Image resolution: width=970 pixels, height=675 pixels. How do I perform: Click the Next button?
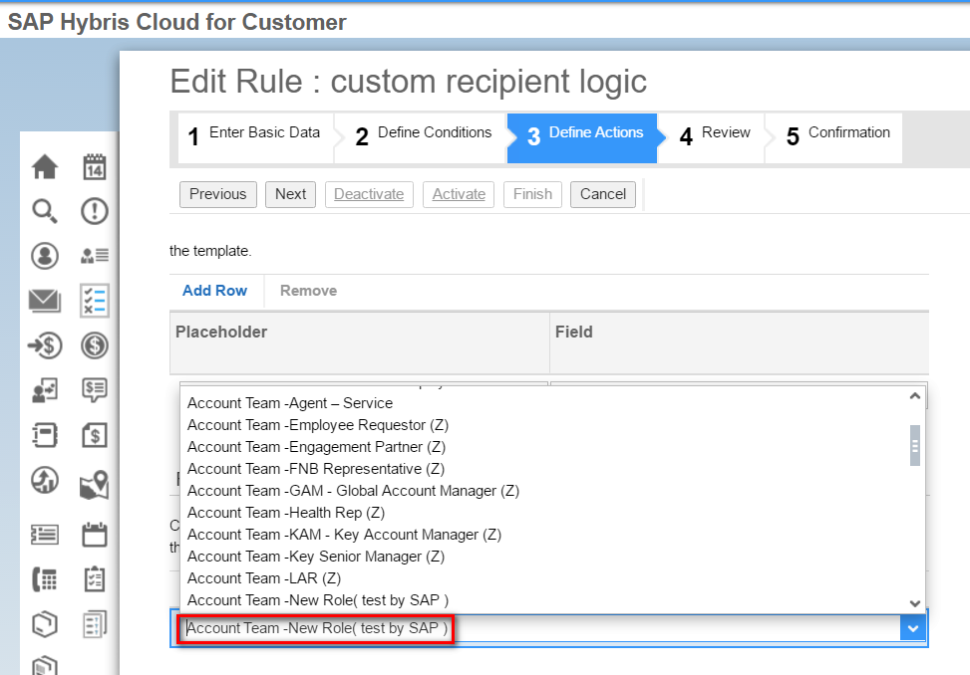click(x=291, y=194)
